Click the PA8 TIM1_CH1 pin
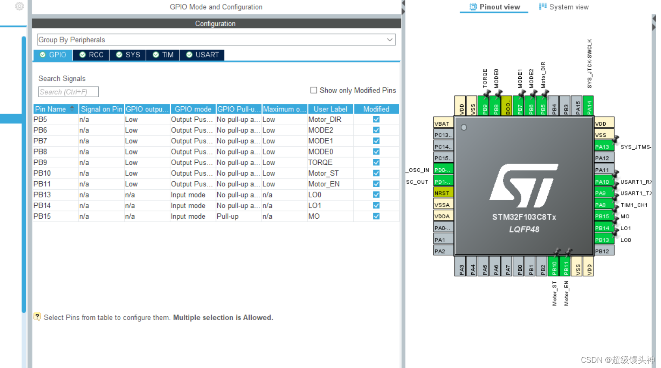Screen dimensions: 661x368 click(604, 205)
